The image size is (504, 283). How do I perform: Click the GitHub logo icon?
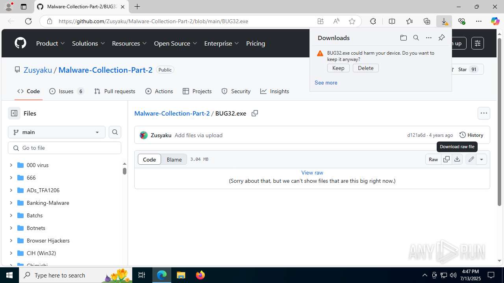(x=20, y=43)
